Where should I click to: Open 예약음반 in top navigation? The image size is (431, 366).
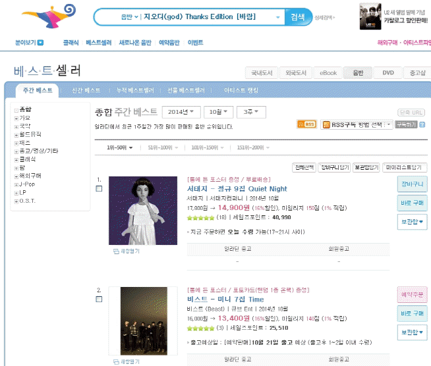pyautogui.click(x=169, y=43)
